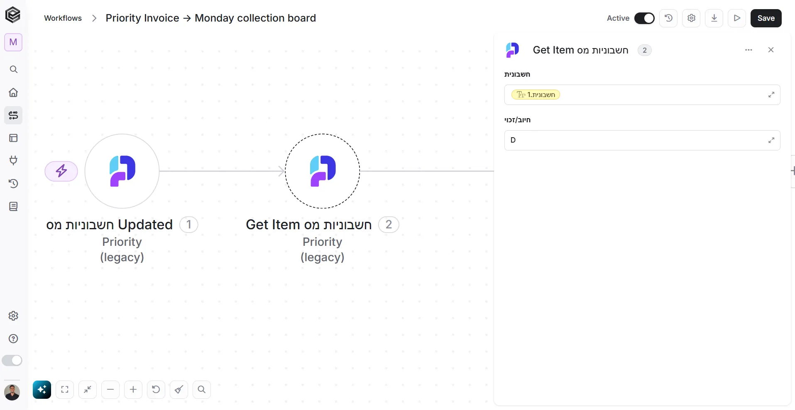Click the canvas search magnifier button
This screenshot has width=795, height=410.
[202, 390]
